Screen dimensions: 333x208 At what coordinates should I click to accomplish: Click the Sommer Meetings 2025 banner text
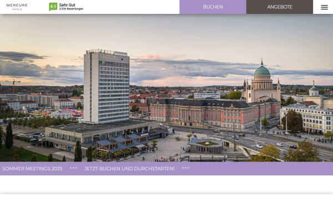pyautogui.click(x=32, y=169)
